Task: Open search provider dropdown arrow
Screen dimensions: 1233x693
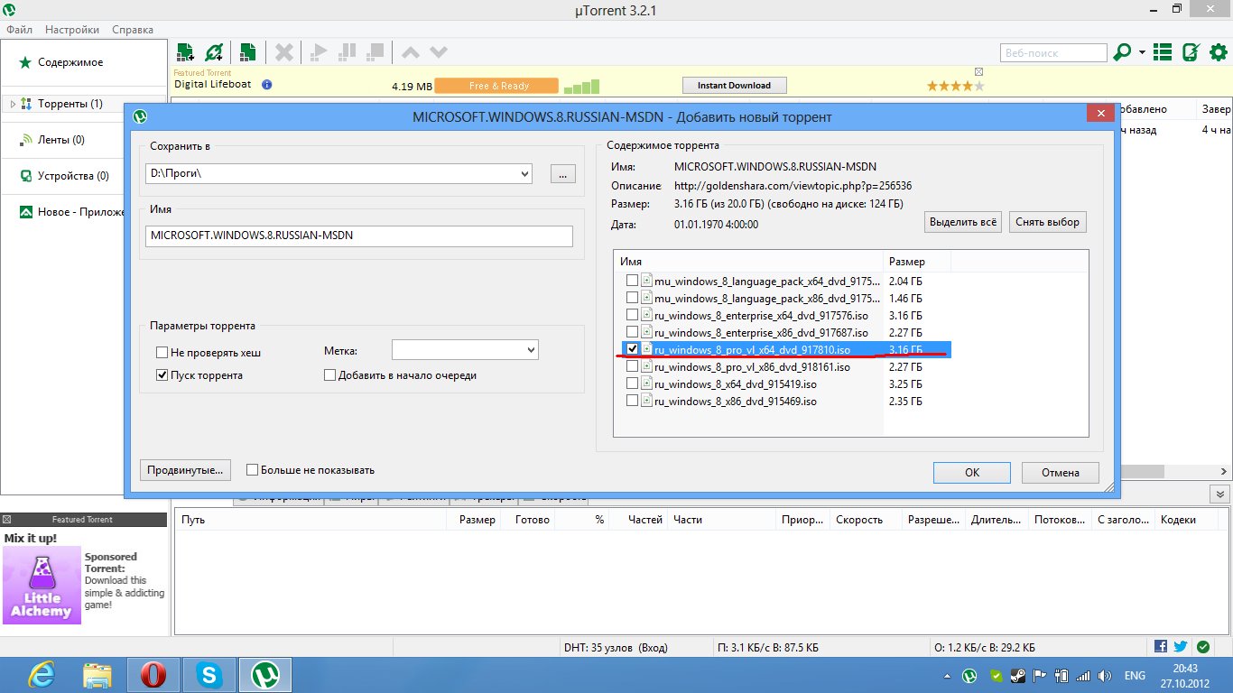Action: pyautogui.click(x=1142, y=52)
